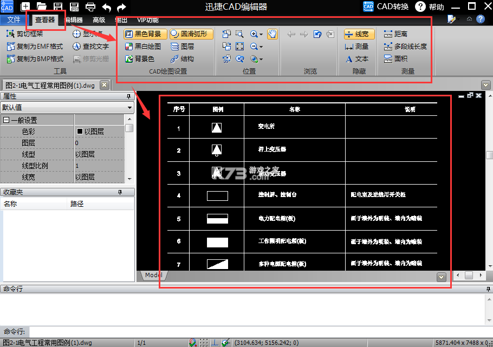Open the 文件 menu
Image resolution: width=493 pixels, height=347 pixels.
coord(14,20)
